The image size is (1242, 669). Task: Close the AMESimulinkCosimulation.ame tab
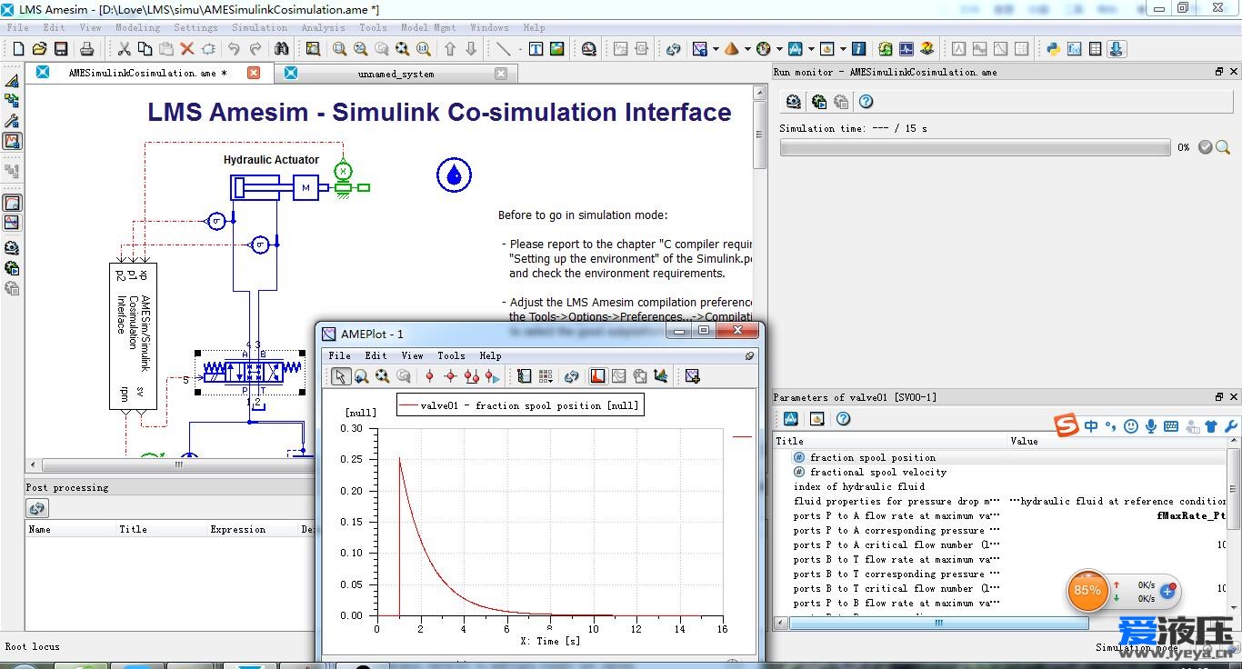point(254,73)
